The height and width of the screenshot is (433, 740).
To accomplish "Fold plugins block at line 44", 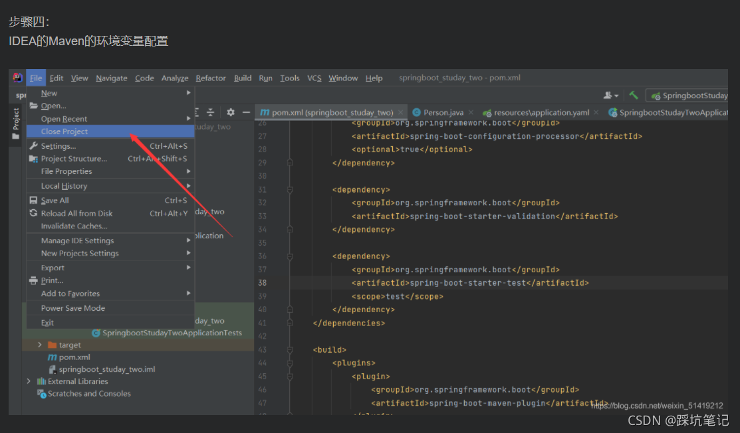I will (290, 363).
